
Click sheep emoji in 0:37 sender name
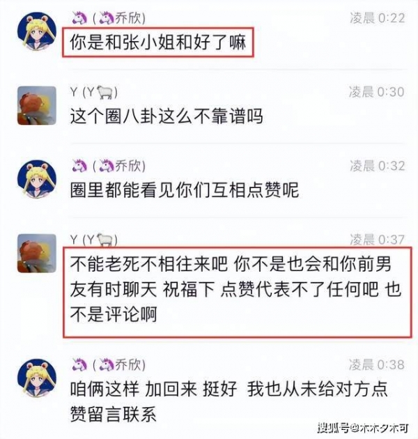tap(105, 240)
